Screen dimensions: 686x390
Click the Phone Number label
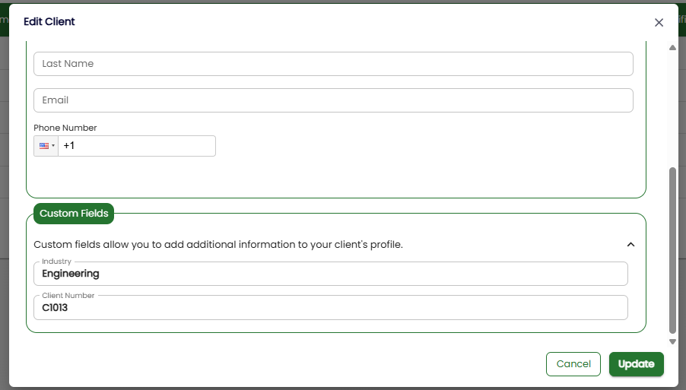(65, 128)
